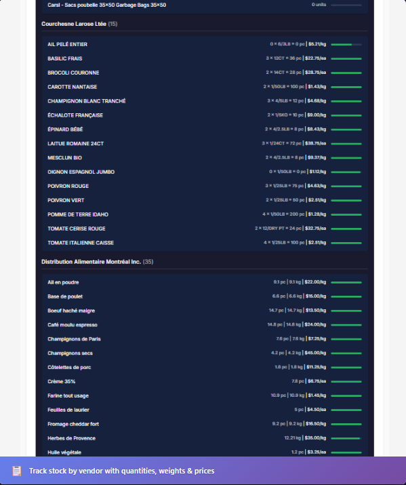This screenshot has width=406, height=485.
Task: Open the Fromage cheddar fort entry
Action: [x=205, y=424]
